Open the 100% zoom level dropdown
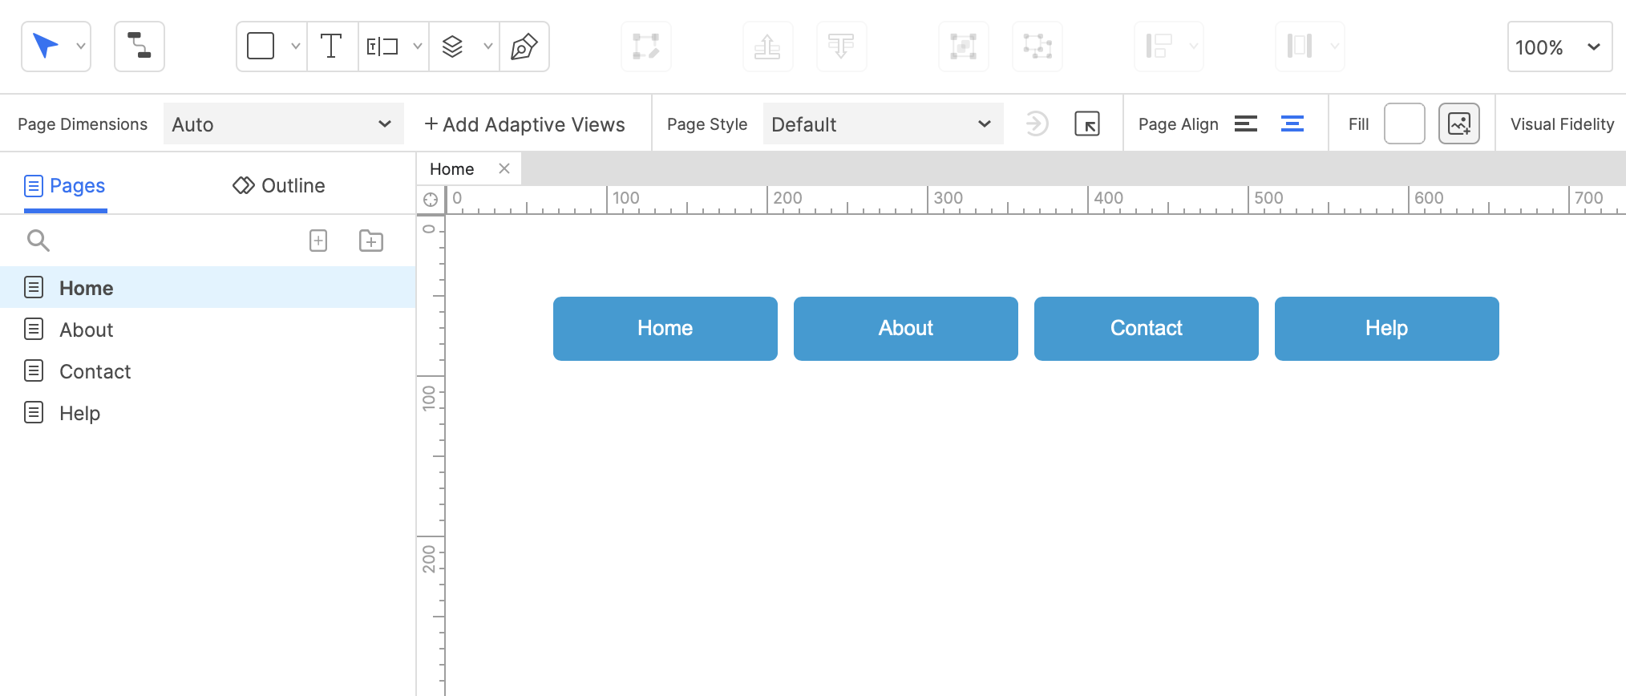 [x=1559, y=47]
